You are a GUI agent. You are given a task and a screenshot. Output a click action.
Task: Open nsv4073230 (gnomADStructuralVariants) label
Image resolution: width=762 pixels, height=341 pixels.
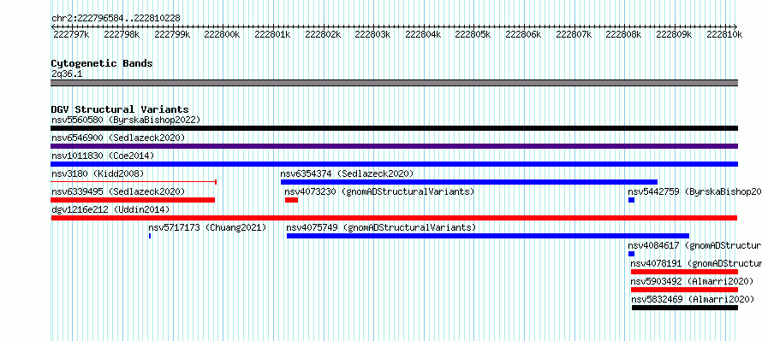pos(379,191)
